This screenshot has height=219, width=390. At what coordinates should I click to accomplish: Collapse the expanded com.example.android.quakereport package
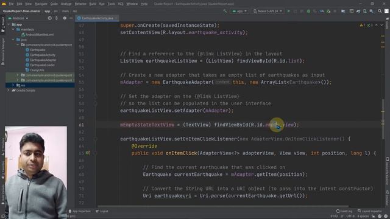click(x=18, y=44)
